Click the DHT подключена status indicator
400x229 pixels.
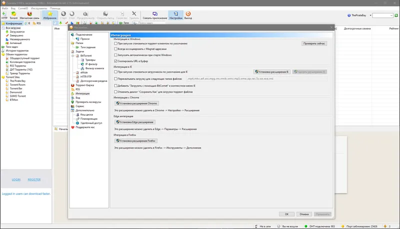319,226
